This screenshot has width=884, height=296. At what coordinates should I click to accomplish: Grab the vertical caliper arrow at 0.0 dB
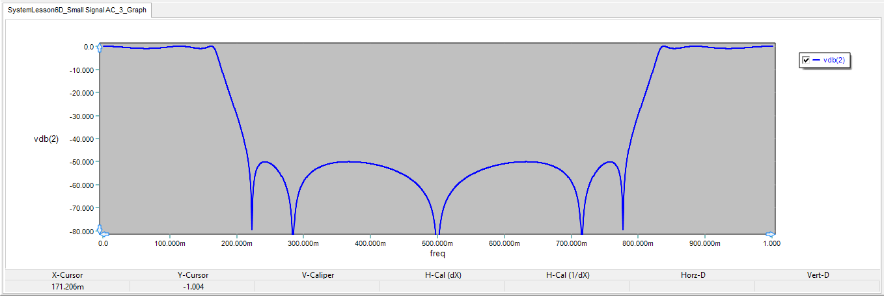[x=100, y=47]
